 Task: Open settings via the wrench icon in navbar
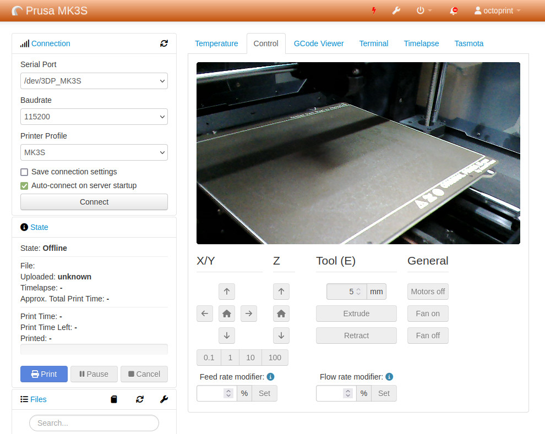tap(396, 11)
